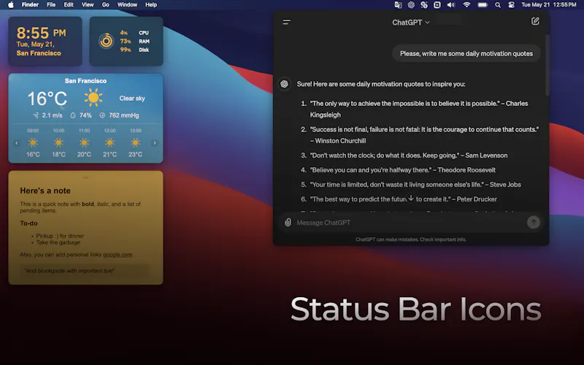This screenshot has width=584, height=365.
Task: Click the square status bar icon left of volume
Action: (437, 5)
